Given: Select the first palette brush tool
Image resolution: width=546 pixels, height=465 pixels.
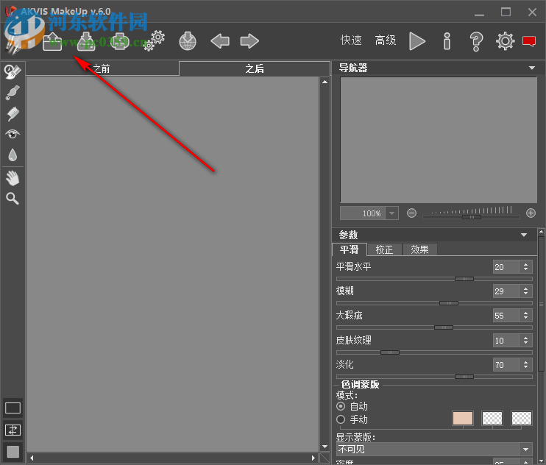Looking at the screenshot, I should pyautogui.click(x=13, y=71).
